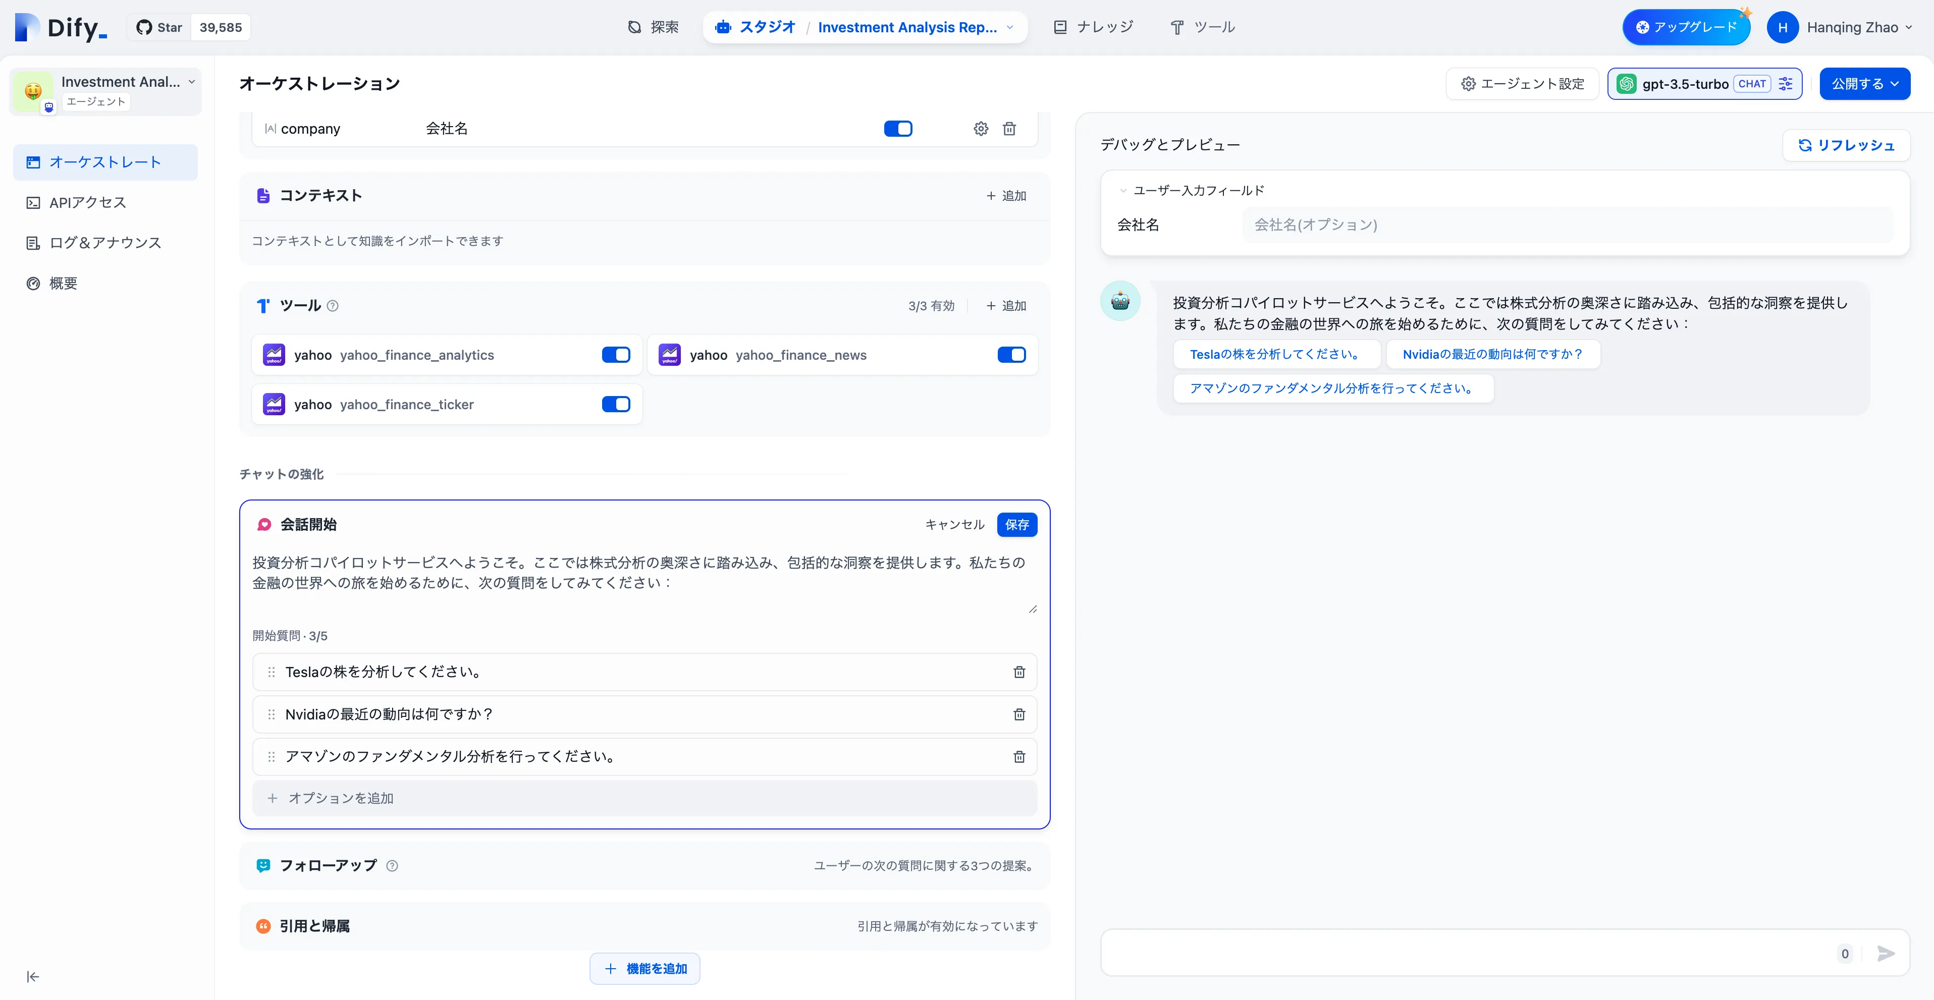
Task: Collapse the left sidebar
Action: [x=33, y=976]
